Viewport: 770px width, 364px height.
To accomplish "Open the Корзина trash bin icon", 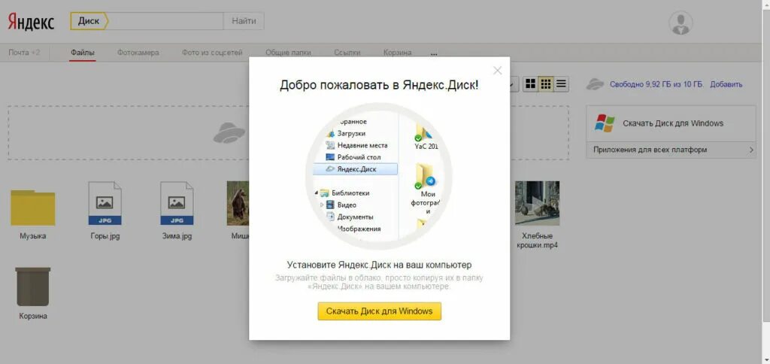I will [x=33, y=287].
